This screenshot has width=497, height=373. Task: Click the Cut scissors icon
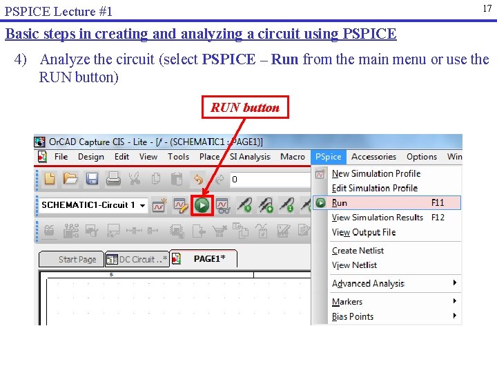(x=135, y=179)
